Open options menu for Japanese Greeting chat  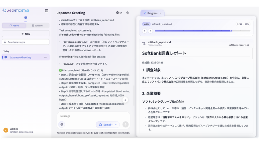pos(45,57)
